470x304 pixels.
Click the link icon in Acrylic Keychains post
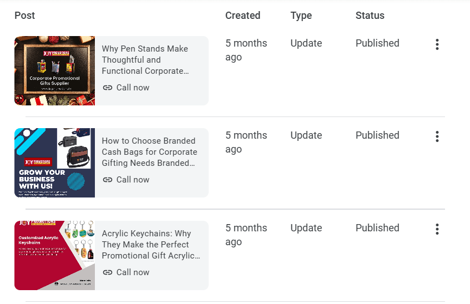108,272
